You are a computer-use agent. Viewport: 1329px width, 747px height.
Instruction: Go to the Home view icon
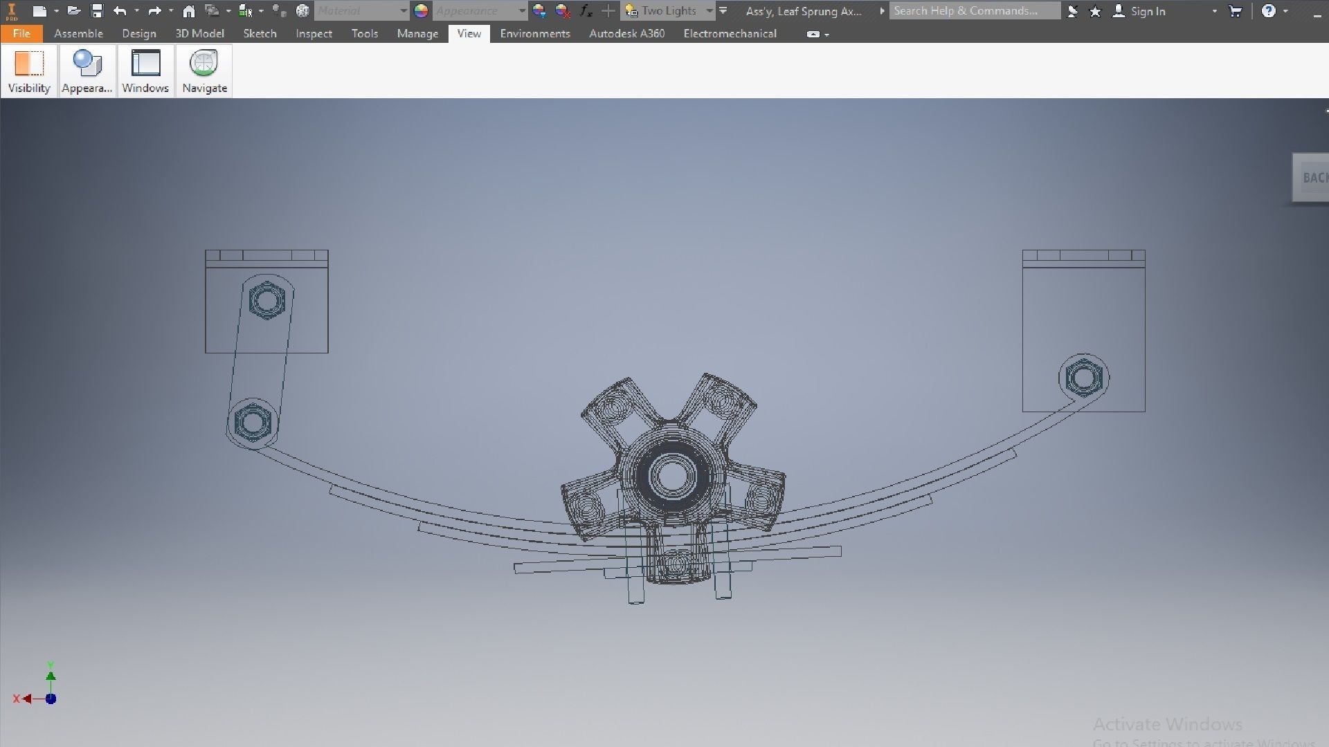coord(188,11)
